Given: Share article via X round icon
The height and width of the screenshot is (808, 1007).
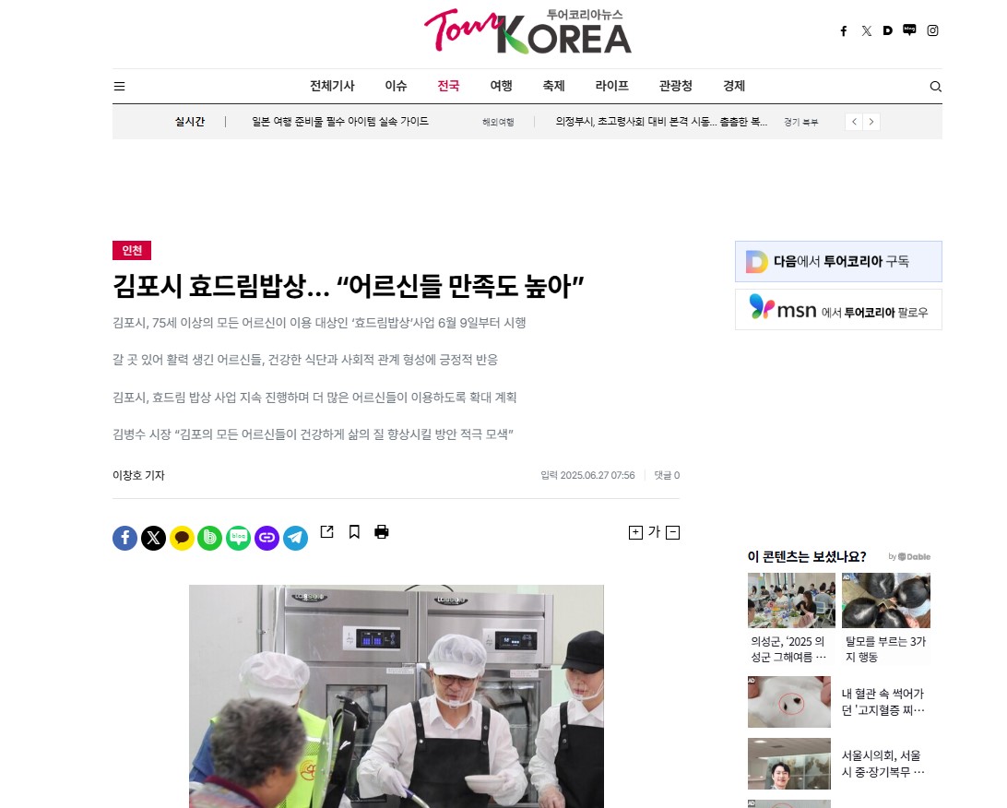Looking at the screenshot, I should point(153,538).
